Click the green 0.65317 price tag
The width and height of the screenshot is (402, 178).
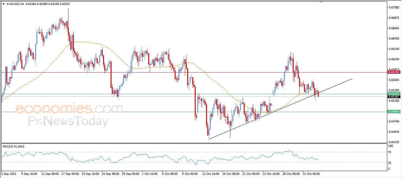[394, 94]
